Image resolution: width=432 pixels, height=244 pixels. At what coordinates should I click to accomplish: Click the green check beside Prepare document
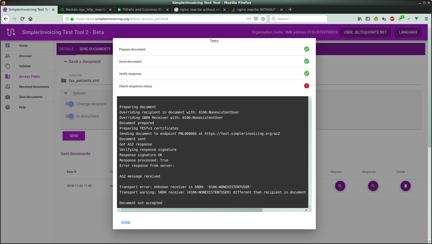[x=307, y=49]
